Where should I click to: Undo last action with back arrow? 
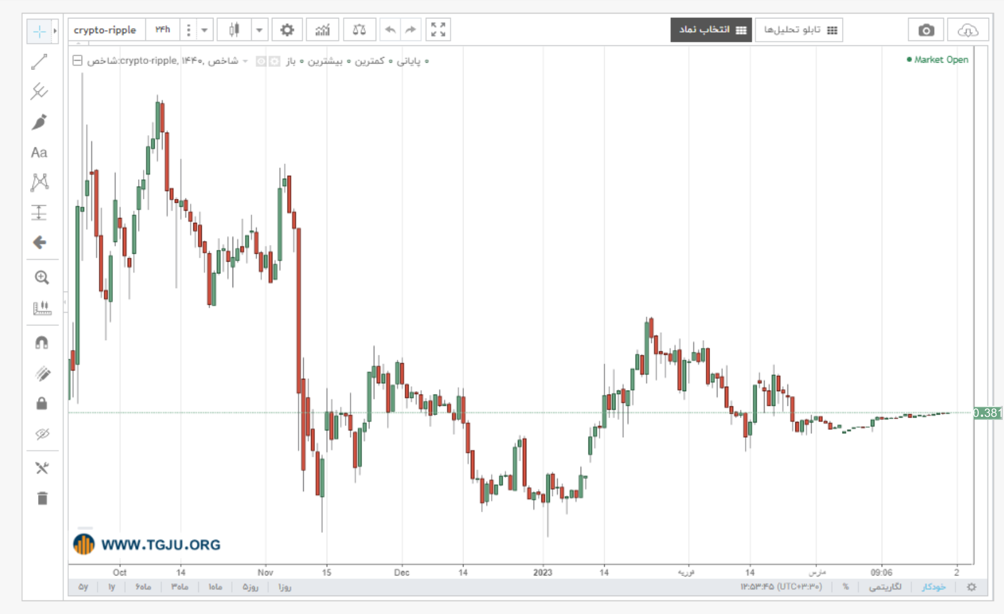pos(390,29)
